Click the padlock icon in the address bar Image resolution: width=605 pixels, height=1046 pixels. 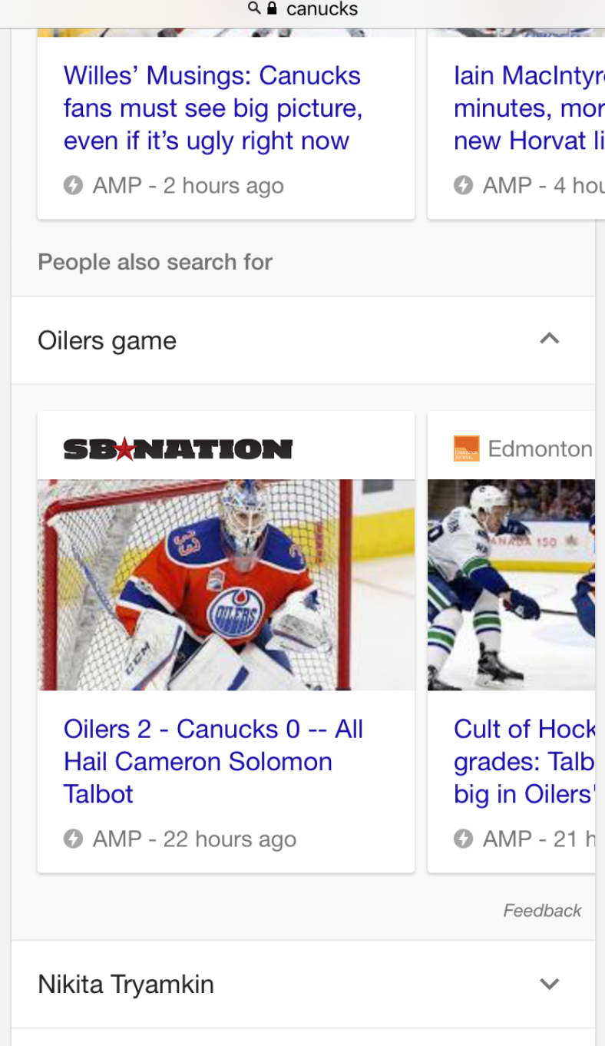pyautogui.click(x=272, y=8)
